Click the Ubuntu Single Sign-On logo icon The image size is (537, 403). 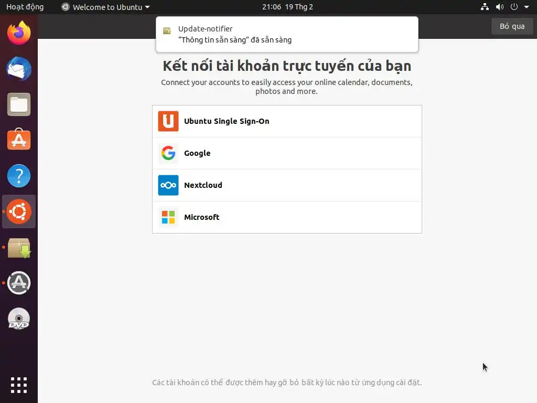click(x=168, y=121)
